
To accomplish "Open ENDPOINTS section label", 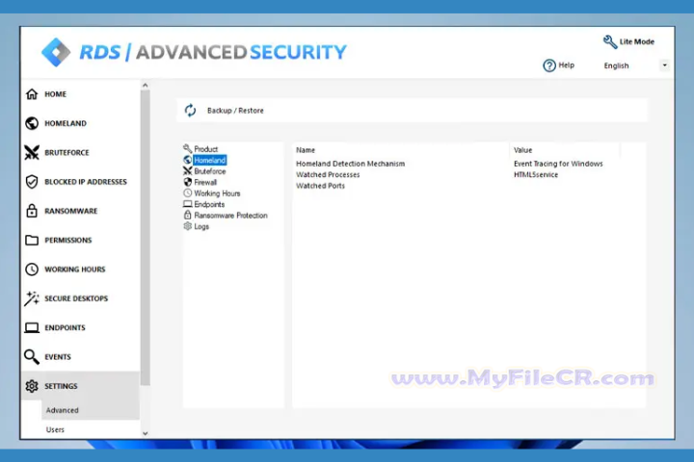I will [x=66, y=327].
